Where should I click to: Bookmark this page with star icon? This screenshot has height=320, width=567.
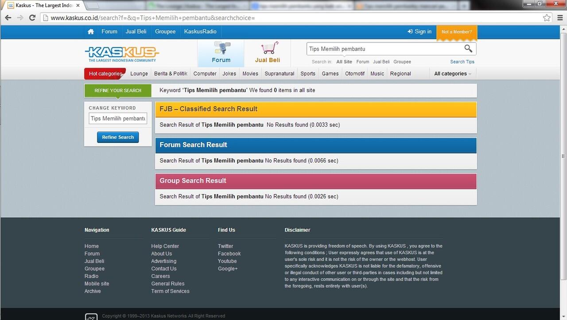tap(547, 18)
